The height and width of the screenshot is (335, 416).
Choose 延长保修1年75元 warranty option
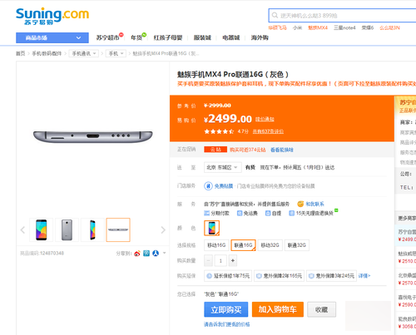click(x=228, y=276)
